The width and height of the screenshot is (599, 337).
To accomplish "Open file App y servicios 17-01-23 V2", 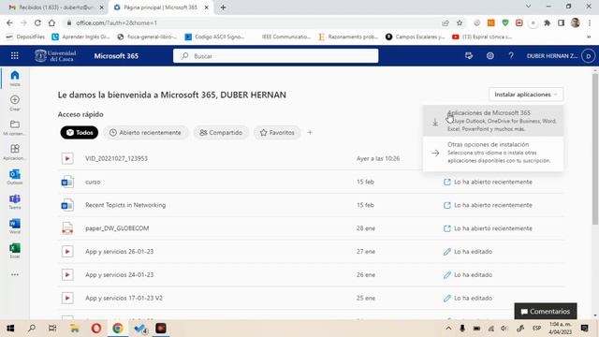I will point(124,298).
